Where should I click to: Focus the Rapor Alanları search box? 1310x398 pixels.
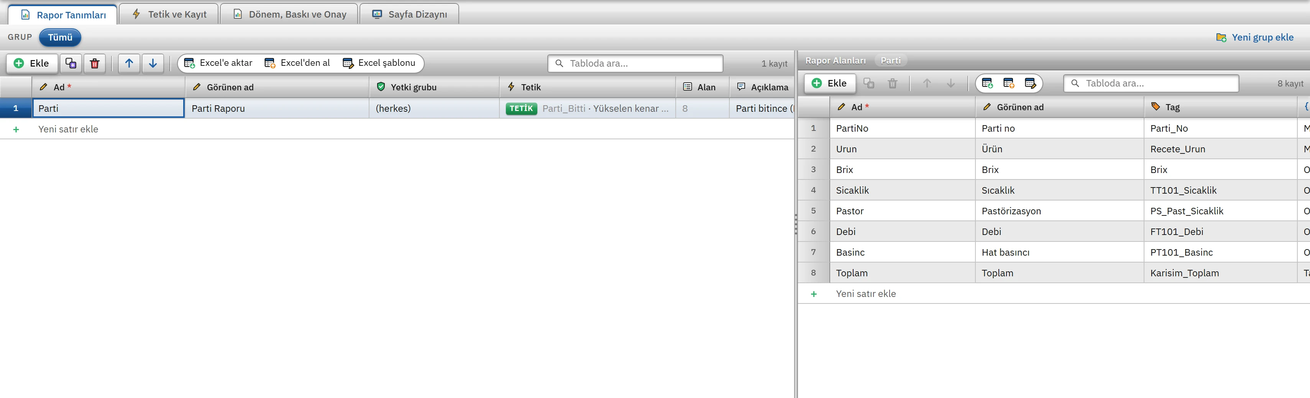(1151, 83)
